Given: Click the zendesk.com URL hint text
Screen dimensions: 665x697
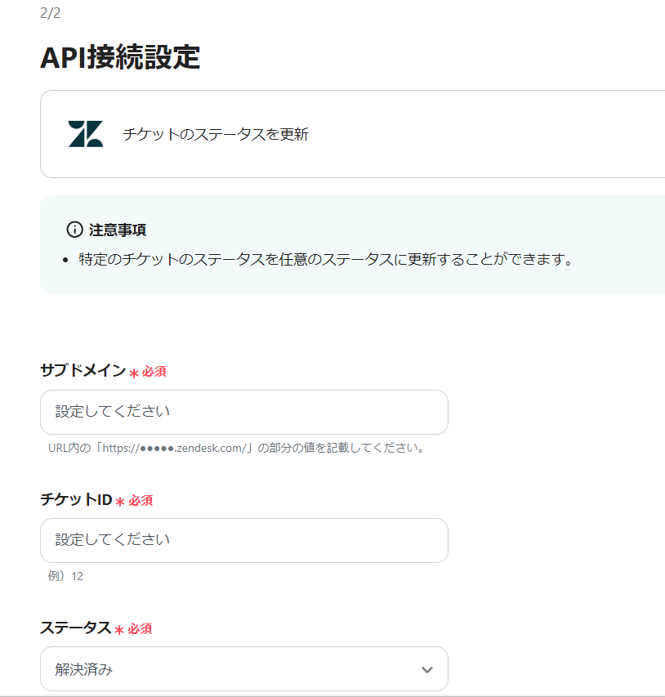Looking at the screenshot, I should 237,449.
